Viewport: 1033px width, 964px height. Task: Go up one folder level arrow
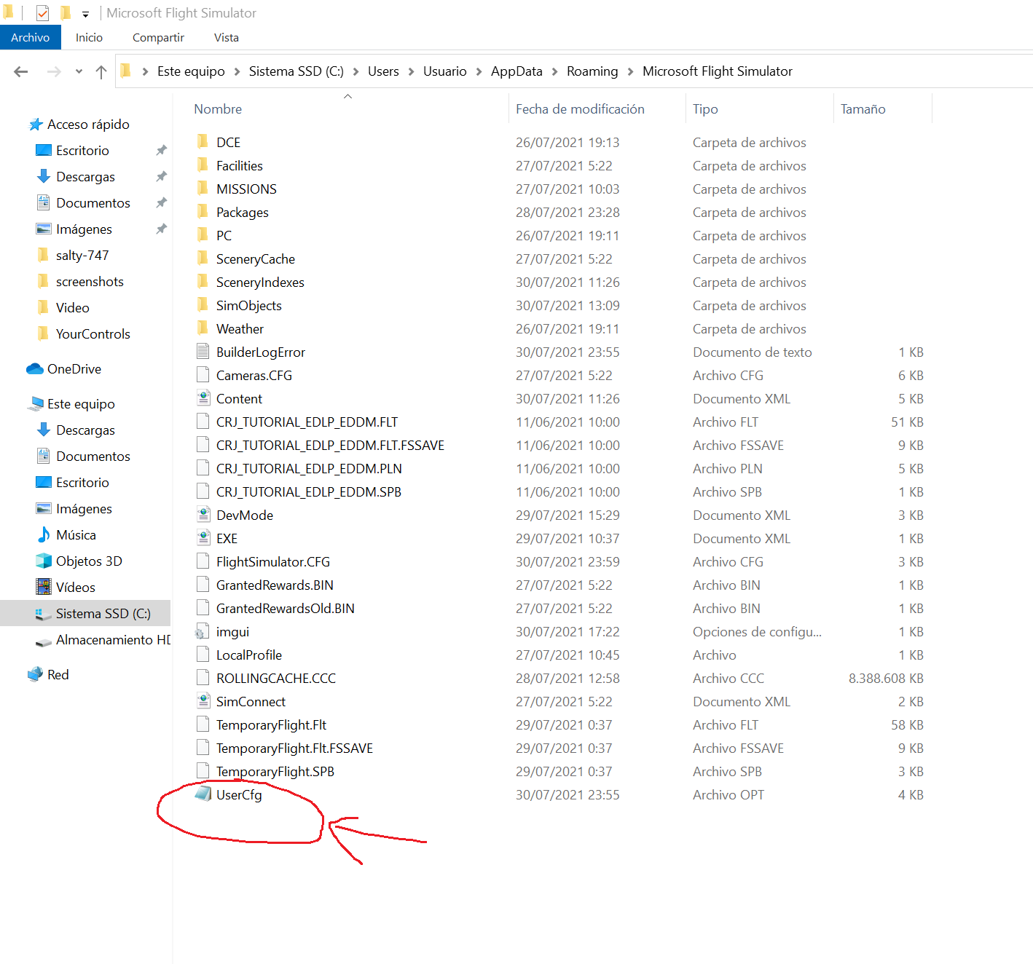coord(101,71)
